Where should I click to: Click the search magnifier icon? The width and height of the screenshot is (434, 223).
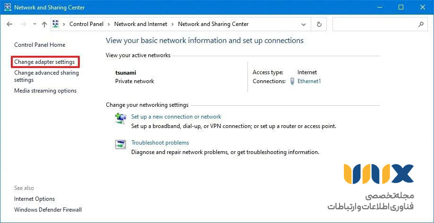421,25
